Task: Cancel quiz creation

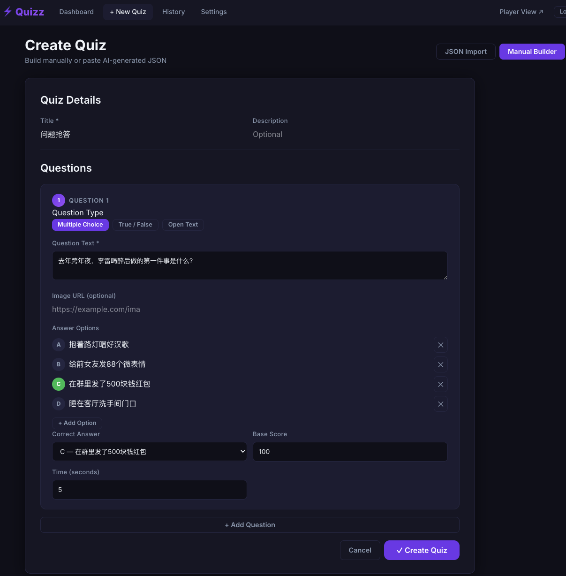Action: coord(360,550)
